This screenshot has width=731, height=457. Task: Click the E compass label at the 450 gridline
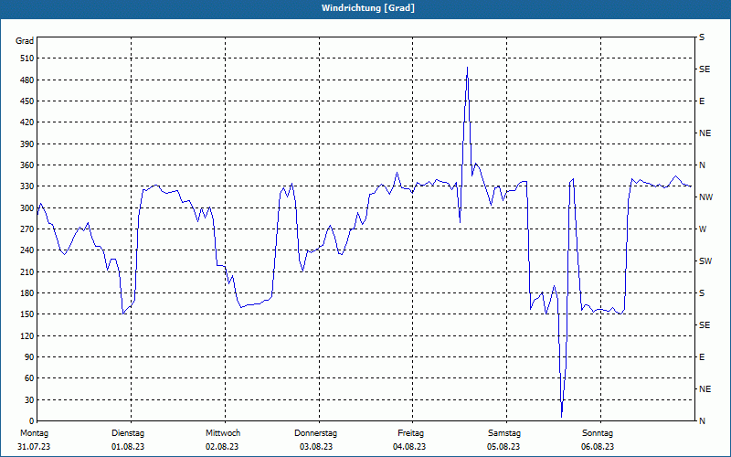pyautogui.click(x=702, y=101)
